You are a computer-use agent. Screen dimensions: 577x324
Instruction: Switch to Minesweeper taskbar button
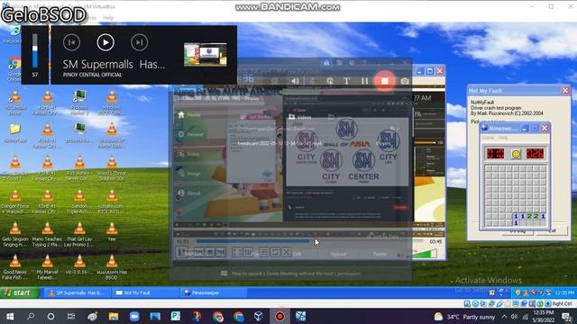[x=213, y=292]
